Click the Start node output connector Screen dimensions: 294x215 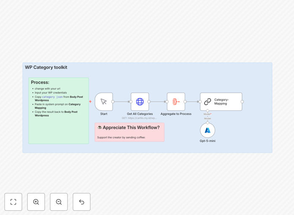point(113,101)
